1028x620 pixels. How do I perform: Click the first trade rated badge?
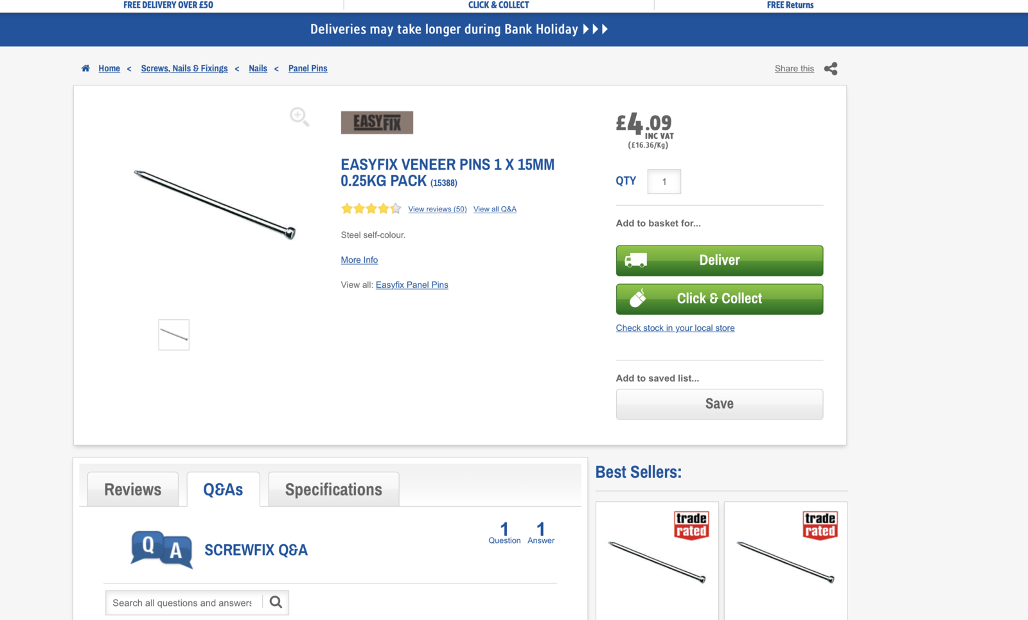pos(691,525)
